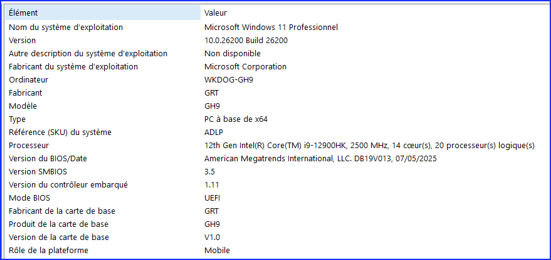This screenshot has width=551, height=260.
Task: Click the ADLP SKU value
Action: (214, 132)
